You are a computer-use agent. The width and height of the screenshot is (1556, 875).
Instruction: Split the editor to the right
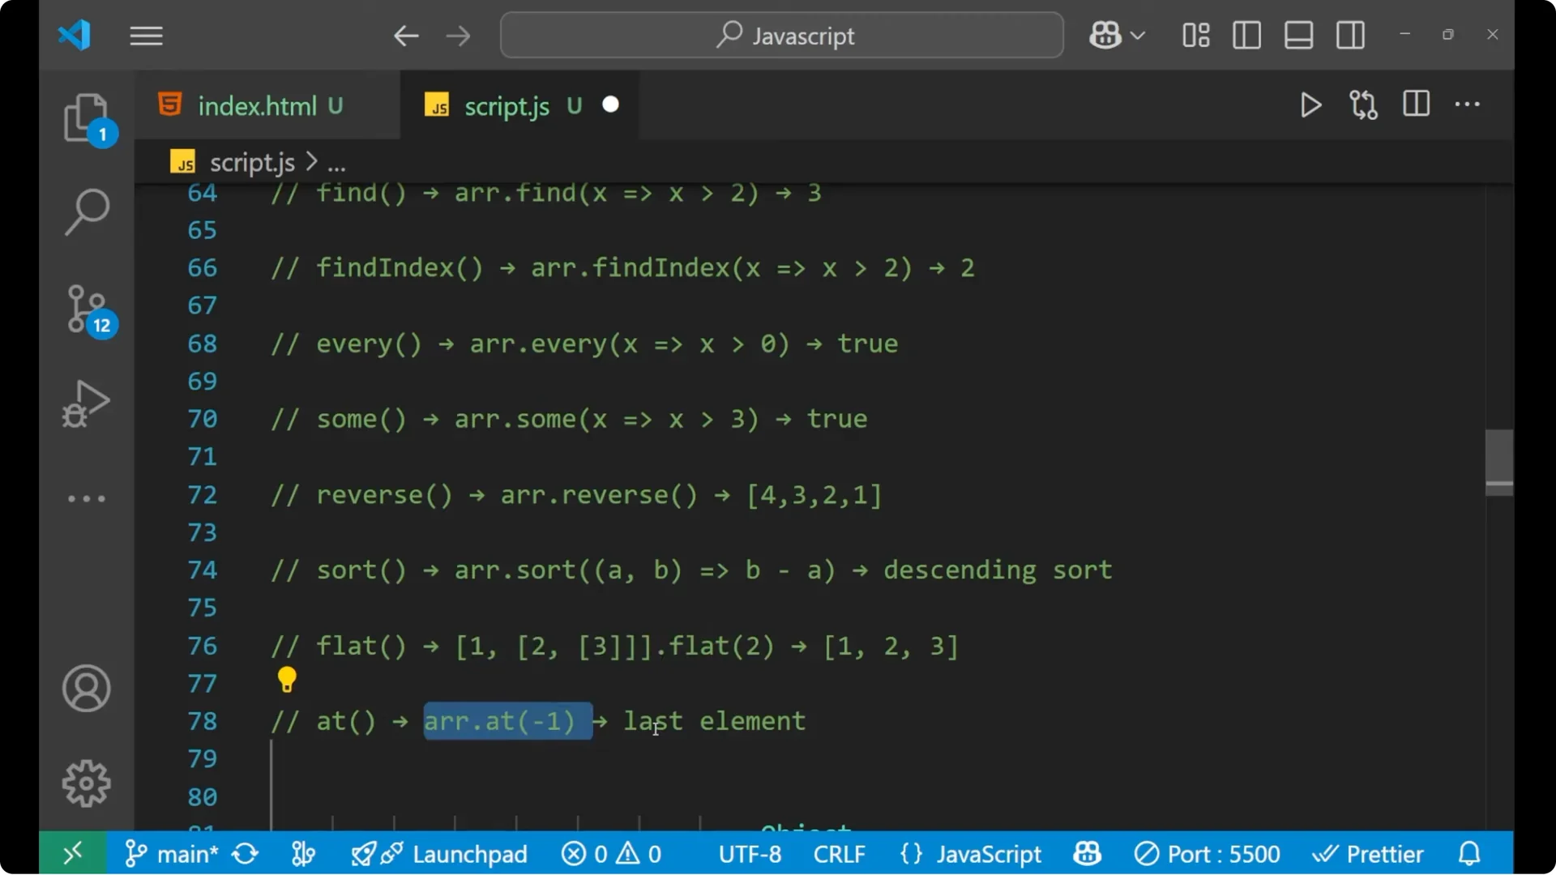point(1415,105)
